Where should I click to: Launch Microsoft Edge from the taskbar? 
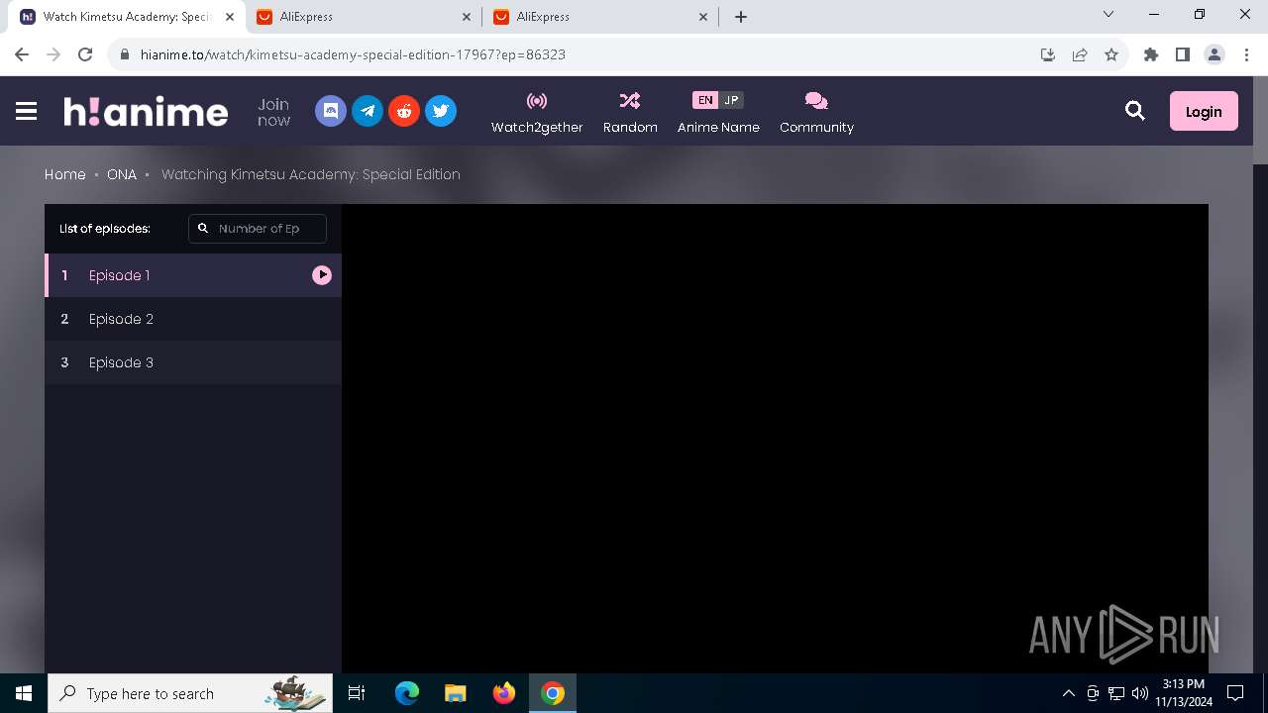(x=407, y=693)
